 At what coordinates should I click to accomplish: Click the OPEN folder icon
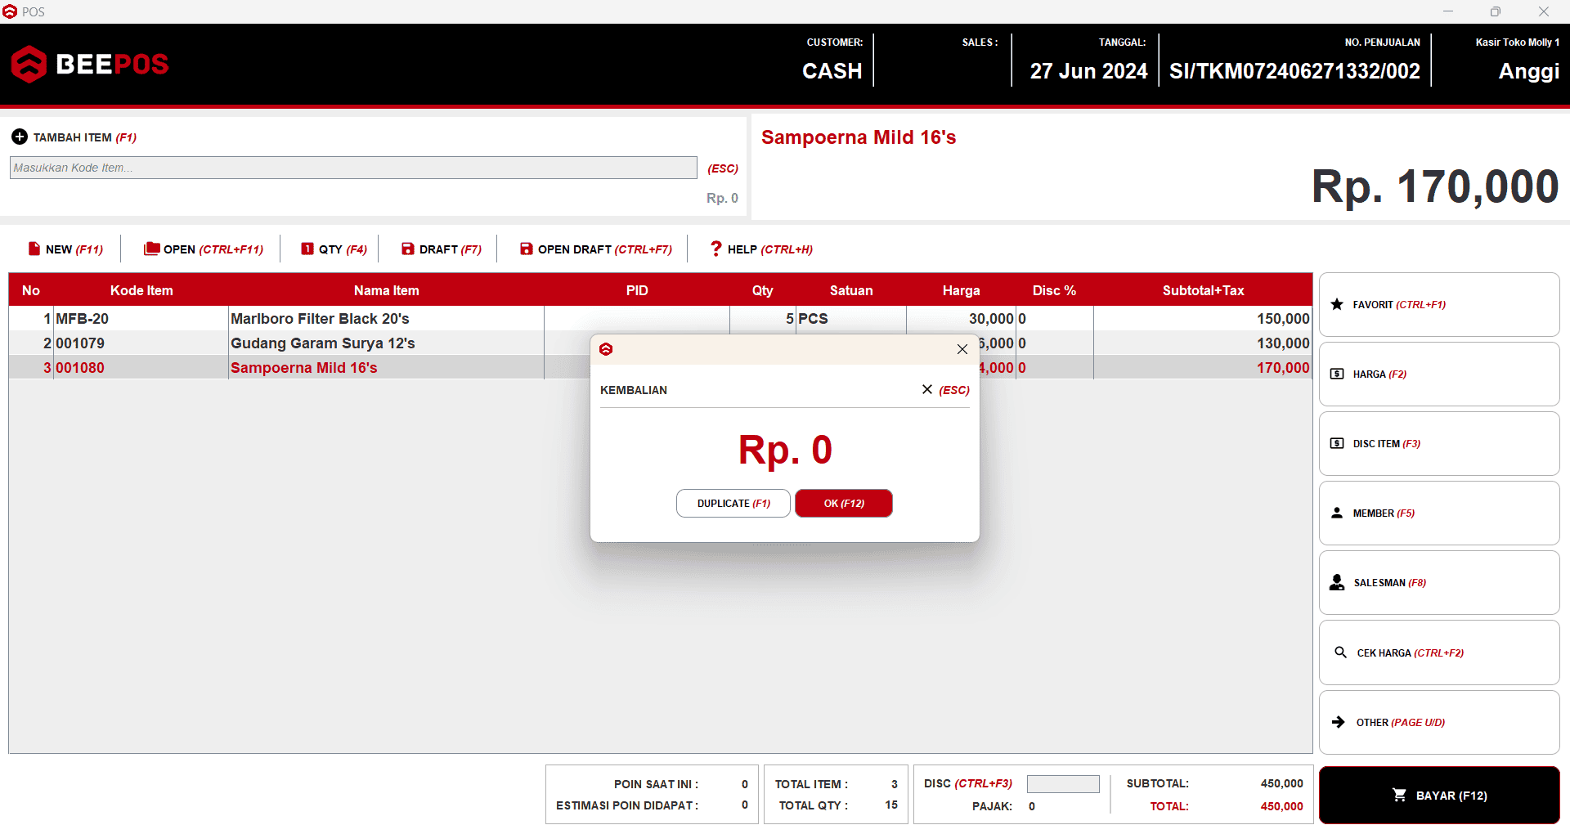pos(151,249)
